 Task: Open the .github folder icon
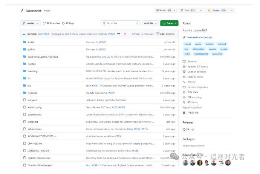click(x=24, y=49)
